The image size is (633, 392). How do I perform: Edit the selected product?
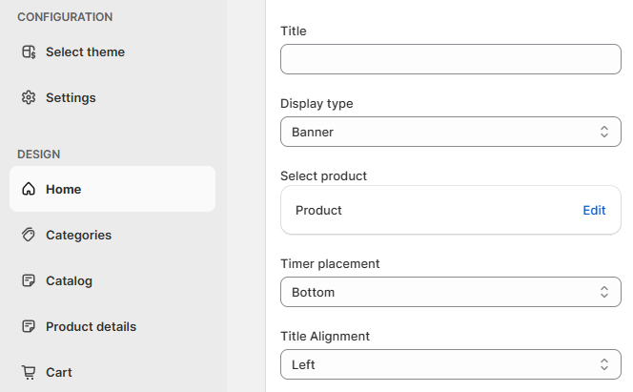coord(594,211)
